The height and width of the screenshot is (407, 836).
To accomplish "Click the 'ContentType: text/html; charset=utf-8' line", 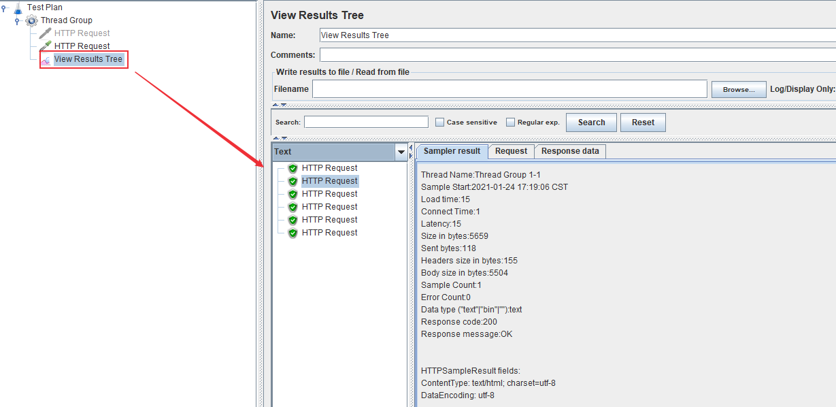I will 488,383.
